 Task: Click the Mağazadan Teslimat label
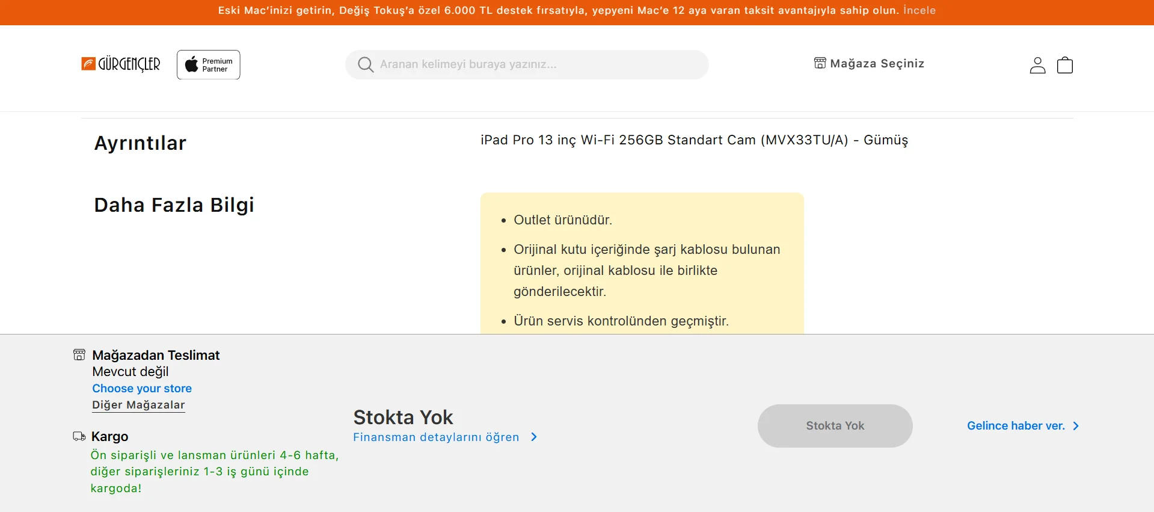pos(156,355)
